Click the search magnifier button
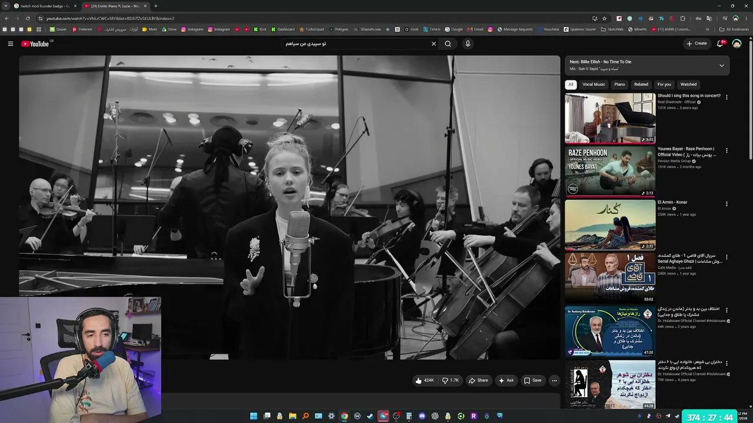The image size is (753, 423). (448, 43)
